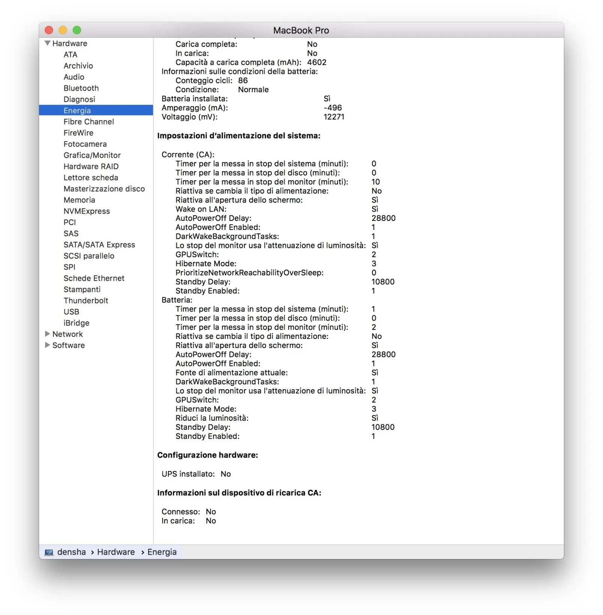Viewport: 603px width, 615px height.
Task: Click the densha computer icon in path bar
Action: tap(49, 552)
